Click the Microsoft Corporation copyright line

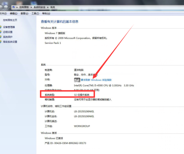click(x=76, y=38)
